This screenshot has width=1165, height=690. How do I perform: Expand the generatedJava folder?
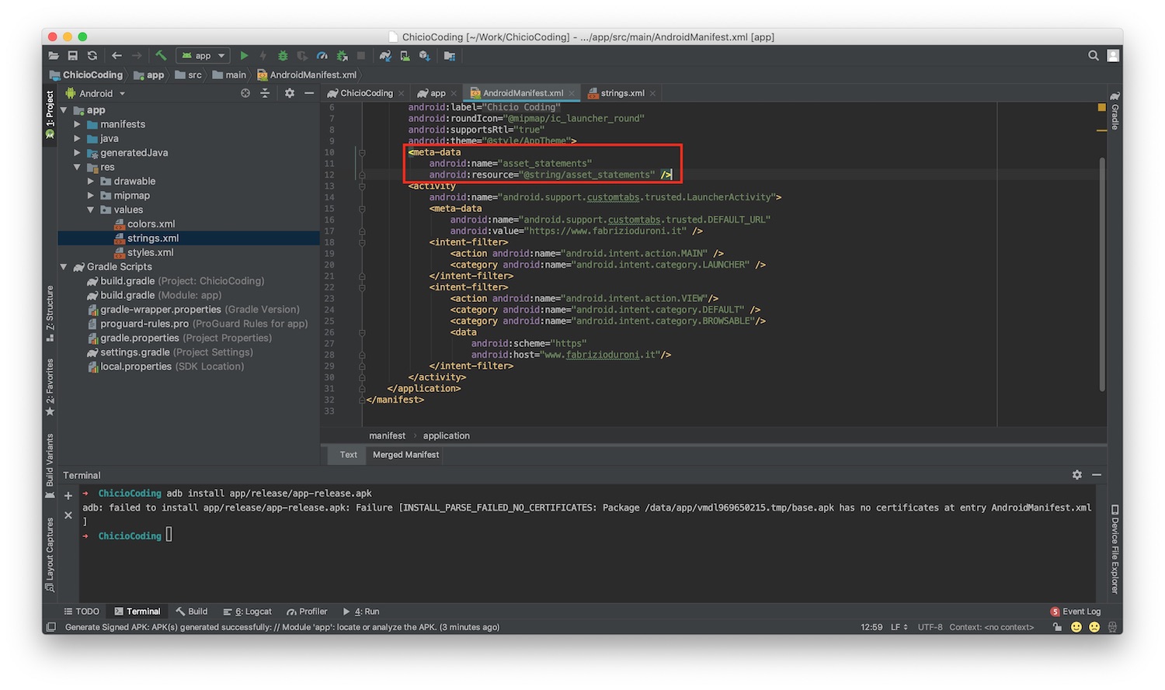pyautogui.click(x=77, y=153)
